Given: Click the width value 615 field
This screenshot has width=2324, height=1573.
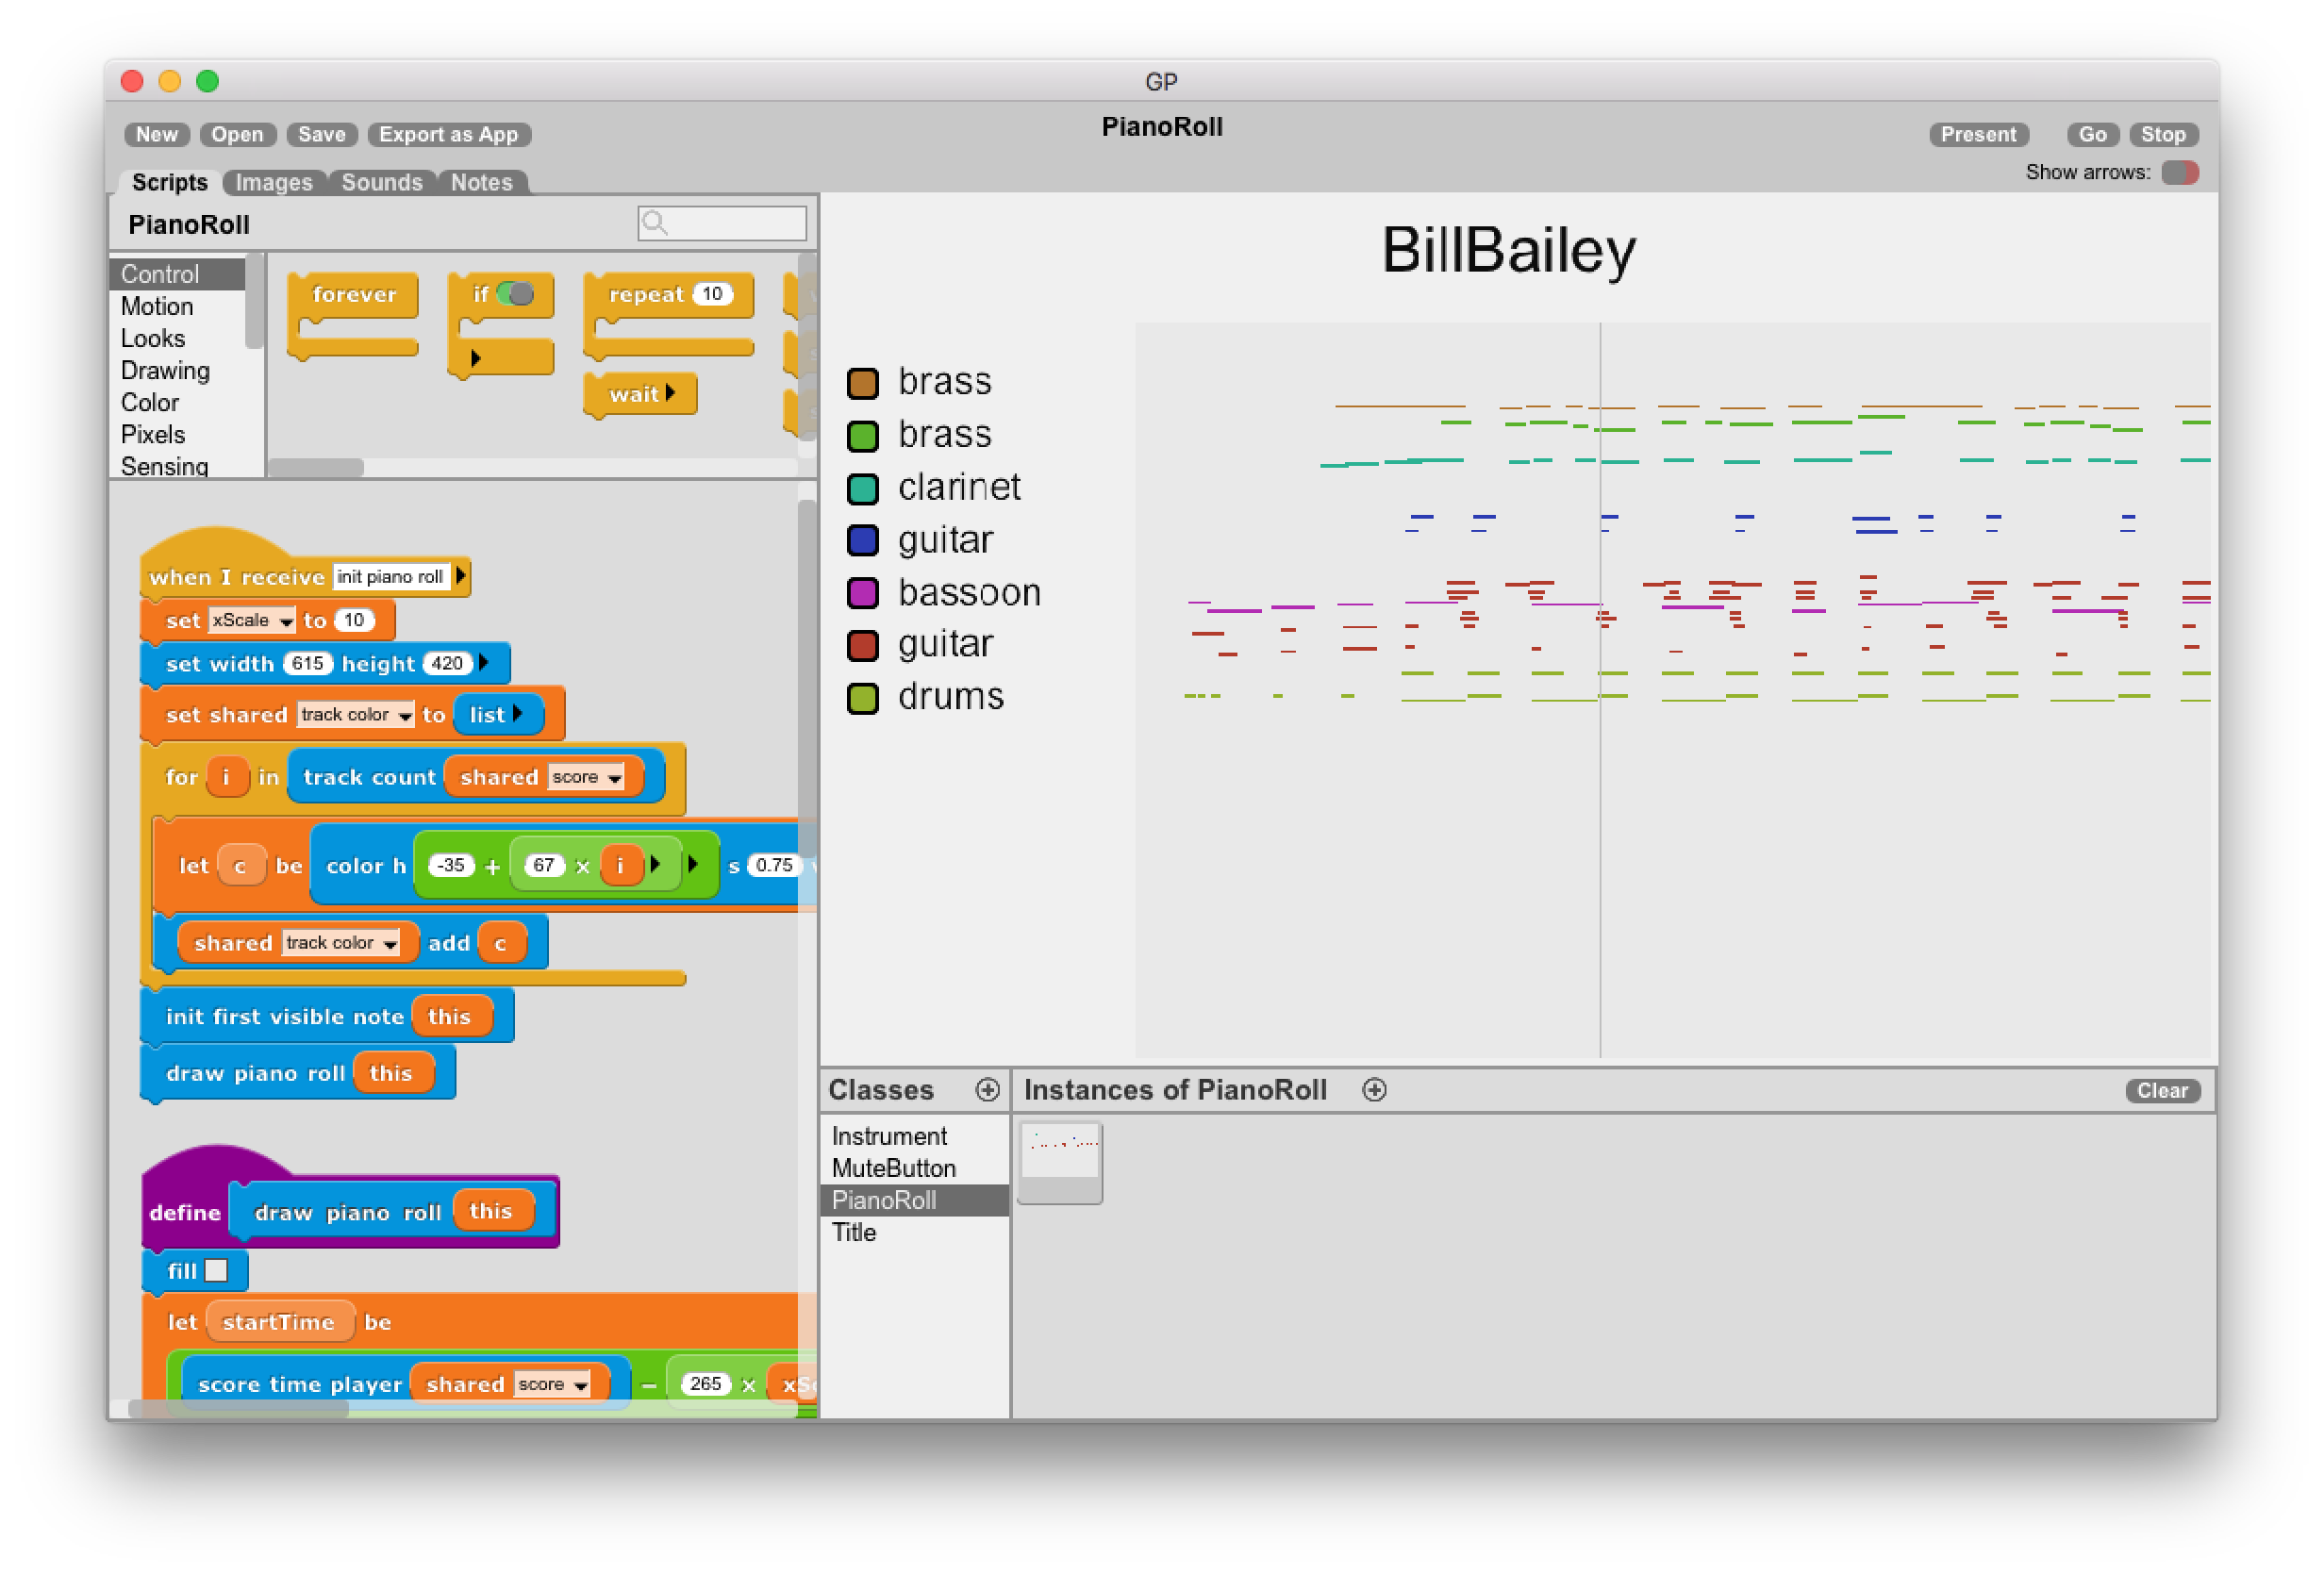Looking at the screenshot, I should [307, 663].
